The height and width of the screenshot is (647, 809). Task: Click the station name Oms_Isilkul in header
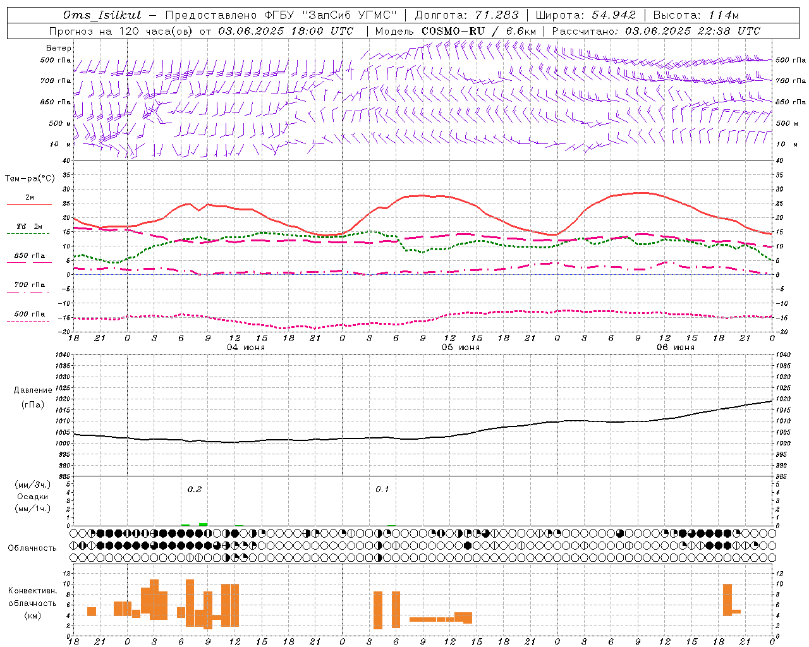pos(102,15)
